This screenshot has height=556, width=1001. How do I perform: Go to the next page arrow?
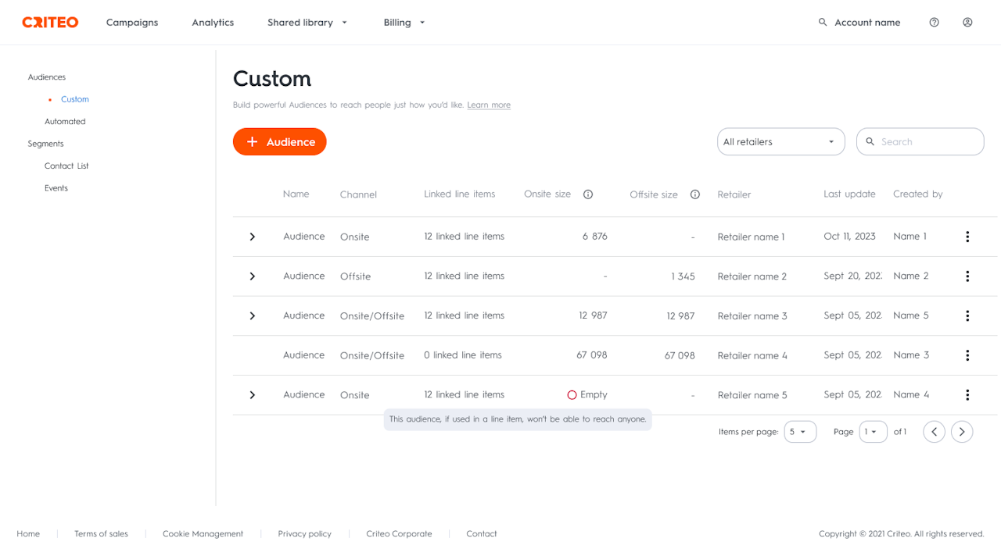point(962,432)
